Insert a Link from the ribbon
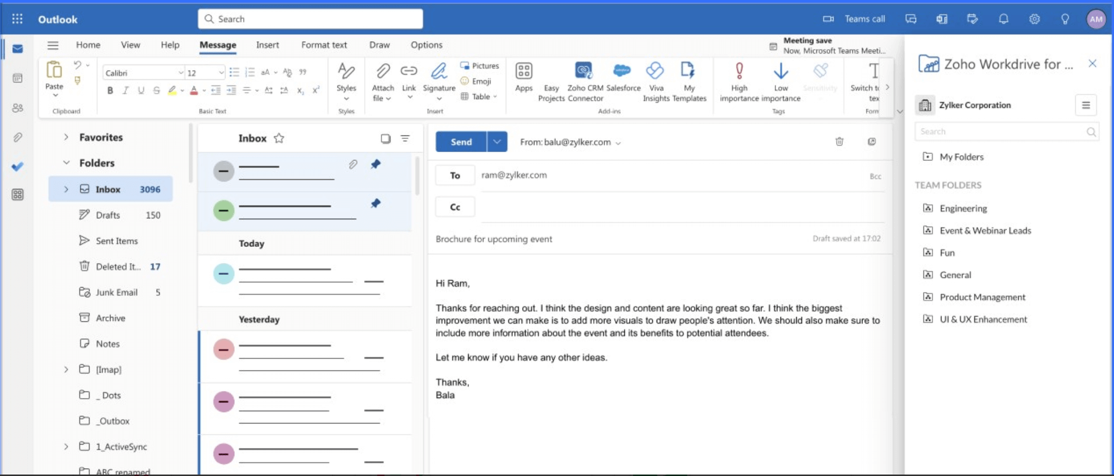 click(409, 72)
